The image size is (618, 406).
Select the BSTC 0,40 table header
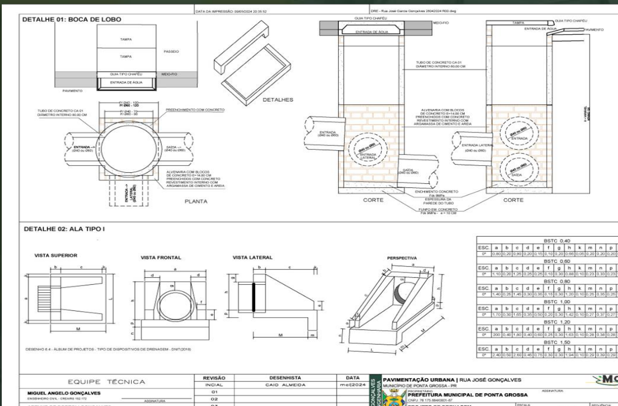click(556, 241)
